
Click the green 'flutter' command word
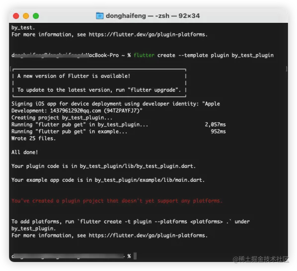144,55
